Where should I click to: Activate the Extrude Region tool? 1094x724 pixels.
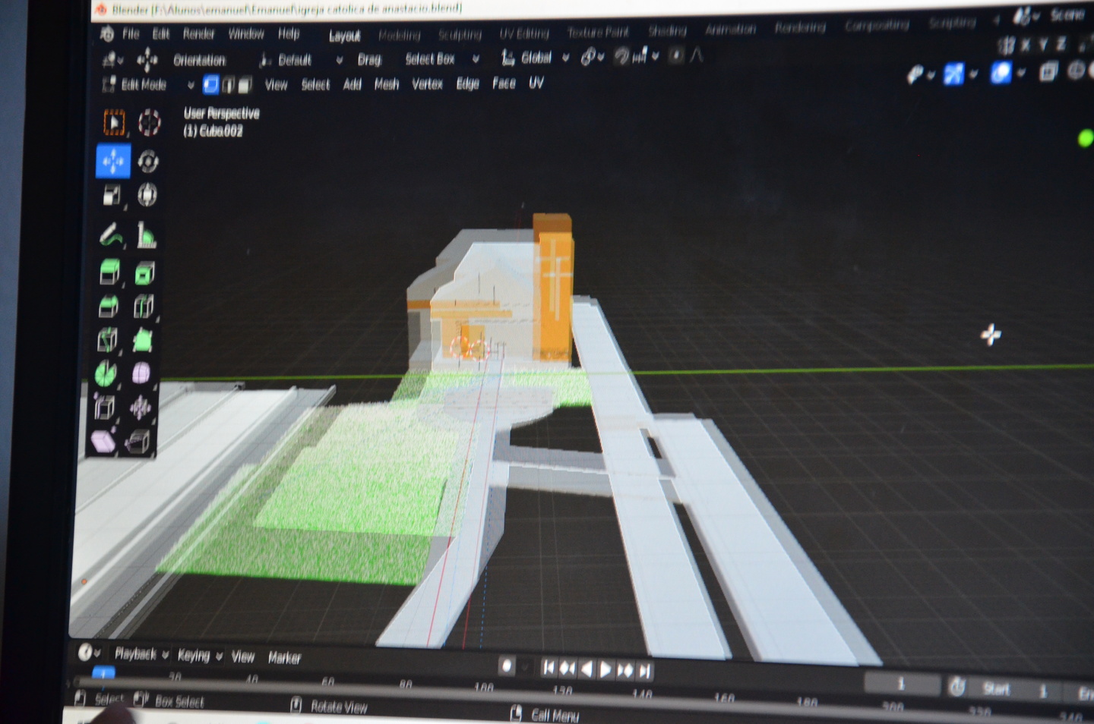point(110,272)
